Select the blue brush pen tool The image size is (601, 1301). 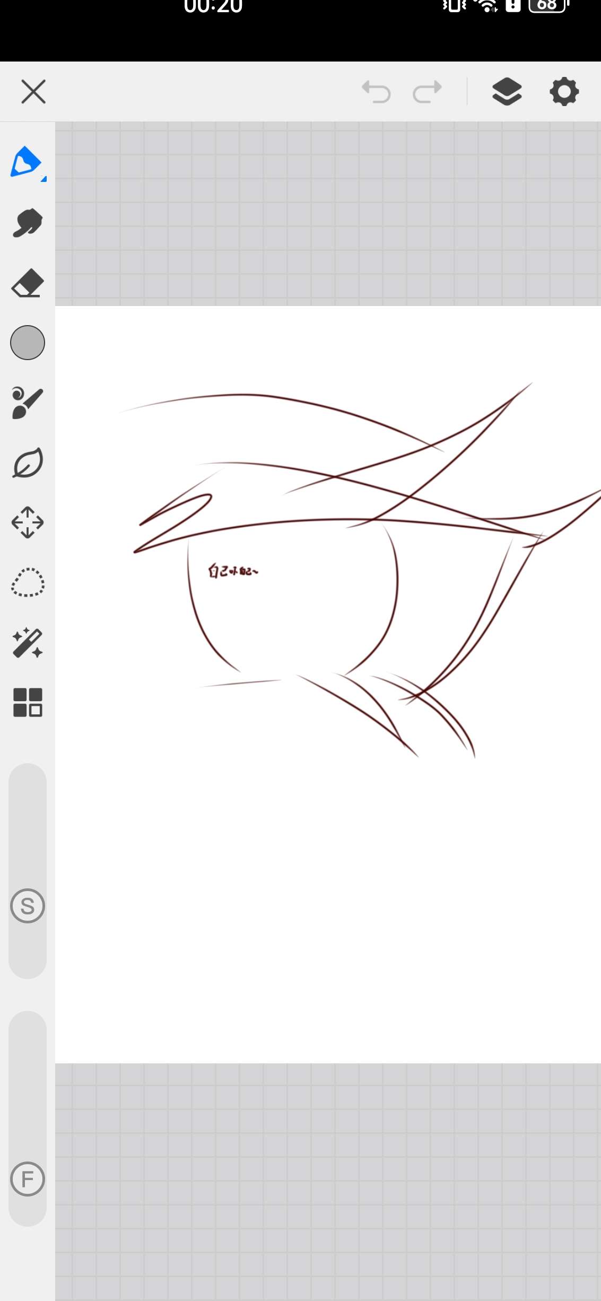click(x=25, y=162)
